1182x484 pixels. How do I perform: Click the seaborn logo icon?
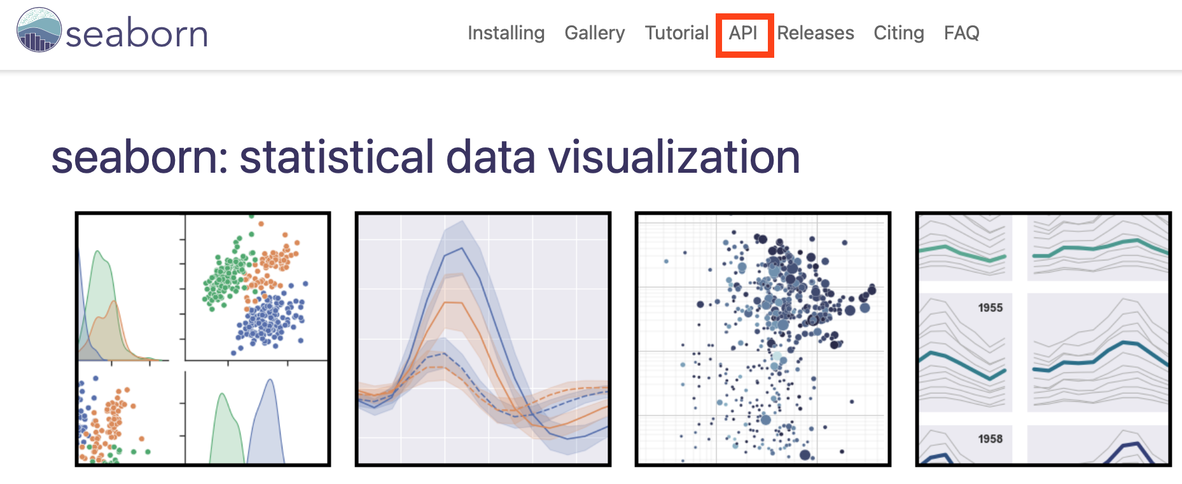click(39, 30)
